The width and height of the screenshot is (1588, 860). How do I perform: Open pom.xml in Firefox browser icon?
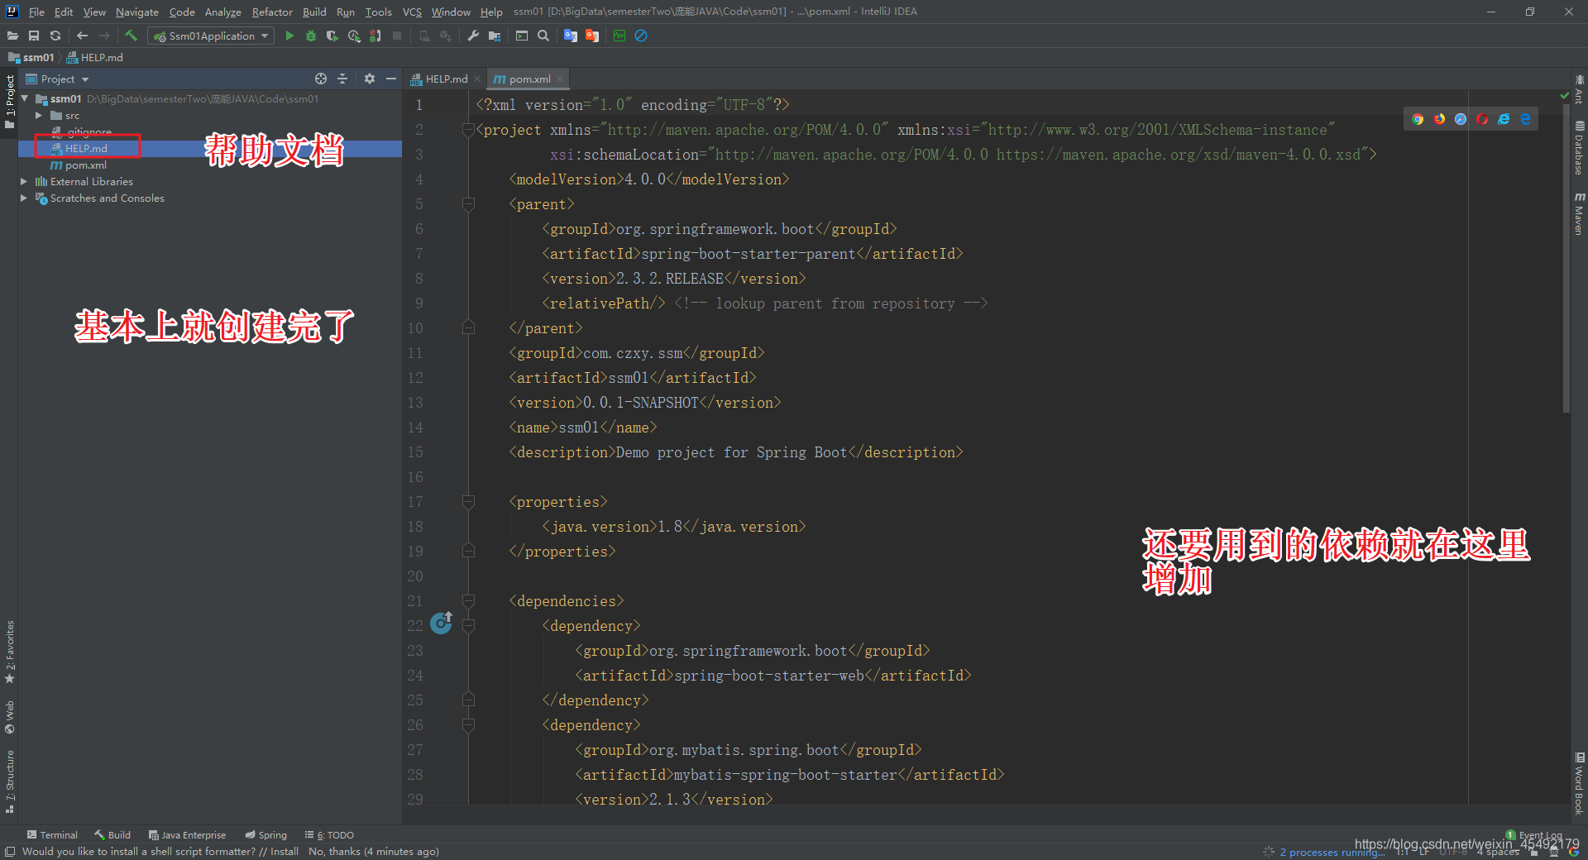pos(1439,119)
